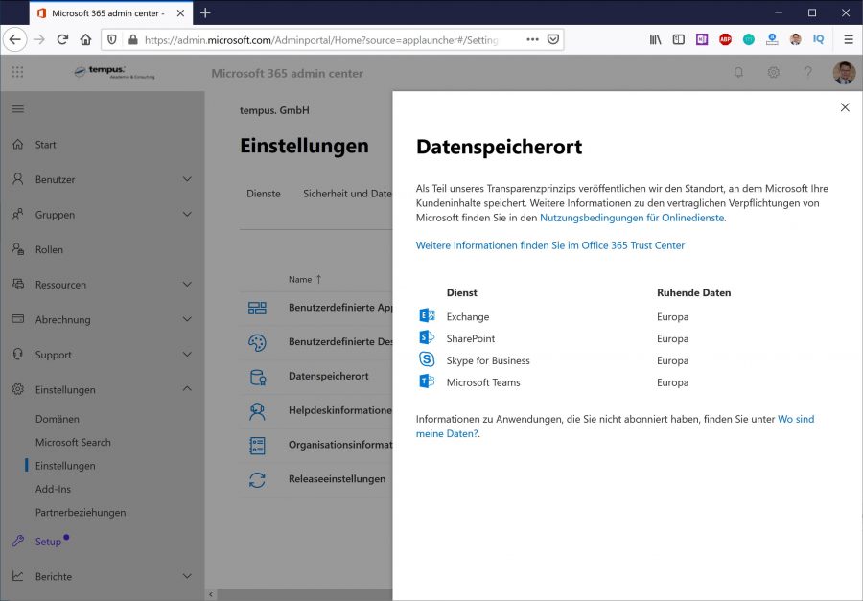Click the Organisationsinformationen list icon
The height and width of the screenshot is (601, 863).
[257, 446]
